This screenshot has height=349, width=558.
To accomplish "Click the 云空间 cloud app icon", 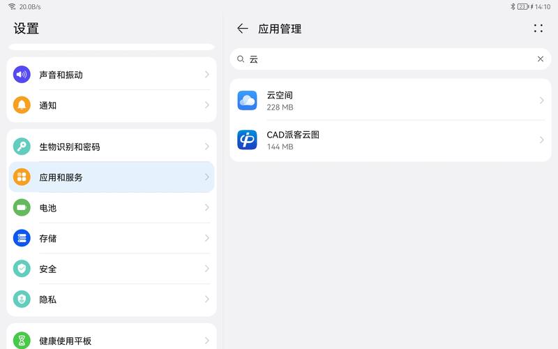I will click(x=247, y=101).
